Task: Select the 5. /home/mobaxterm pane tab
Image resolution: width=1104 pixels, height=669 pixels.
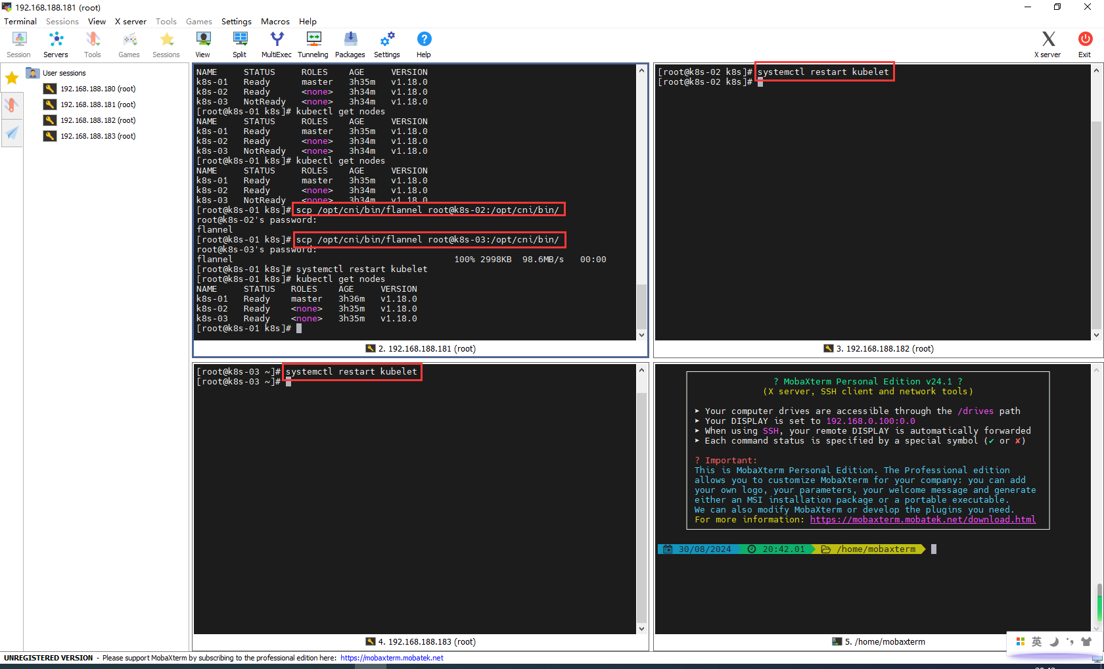Action: 879,642
